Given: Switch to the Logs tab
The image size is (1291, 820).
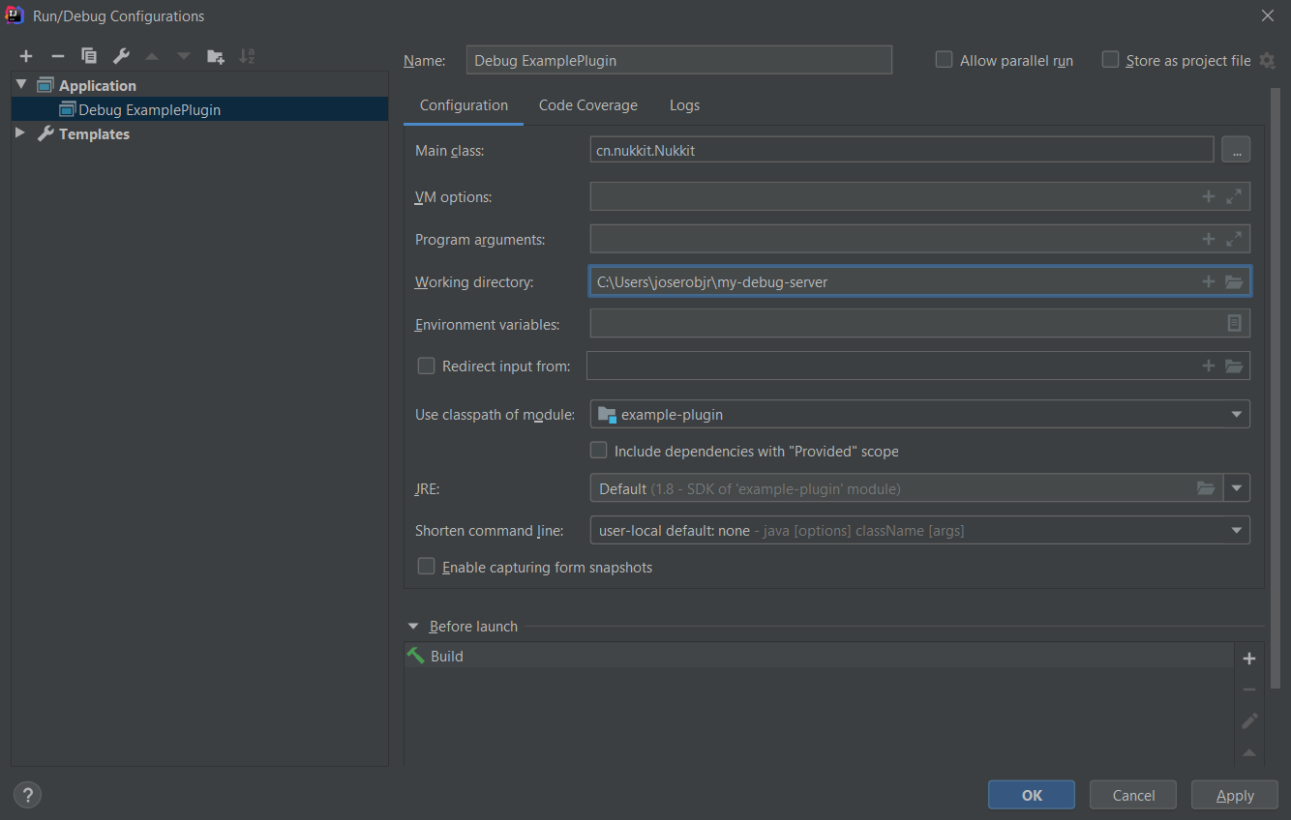Looking at the screenshot, I should (684, 105).
